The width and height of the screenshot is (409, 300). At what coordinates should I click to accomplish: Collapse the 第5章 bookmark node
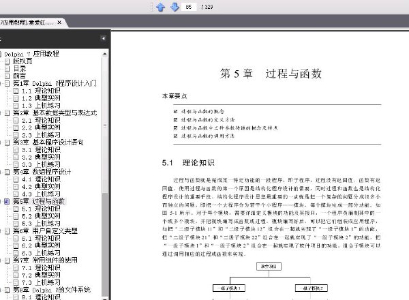(1, 201)
